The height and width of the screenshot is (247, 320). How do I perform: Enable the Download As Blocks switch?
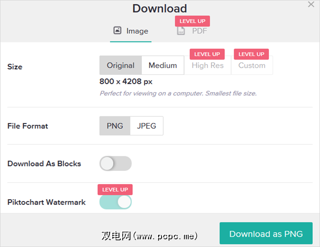(115, 164)
